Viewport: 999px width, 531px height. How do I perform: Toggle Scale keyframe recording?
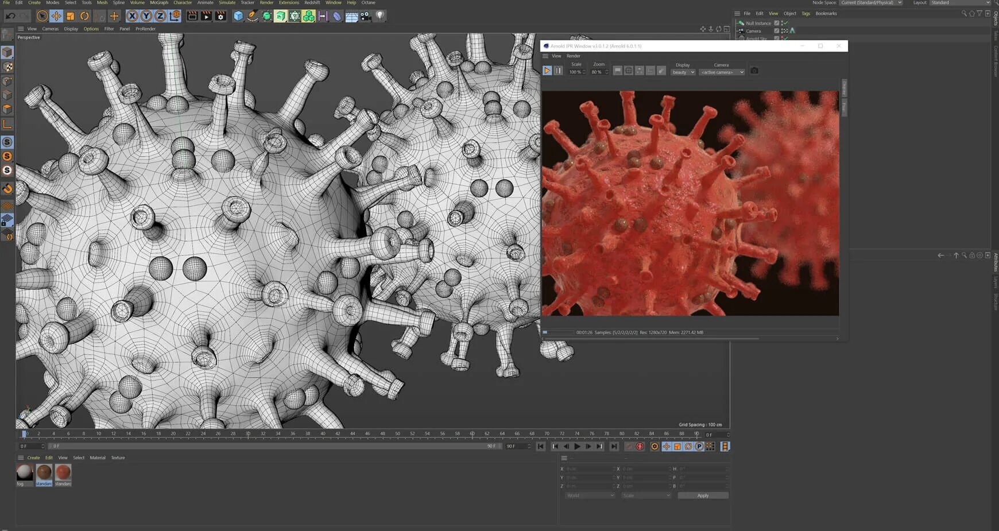677,446
